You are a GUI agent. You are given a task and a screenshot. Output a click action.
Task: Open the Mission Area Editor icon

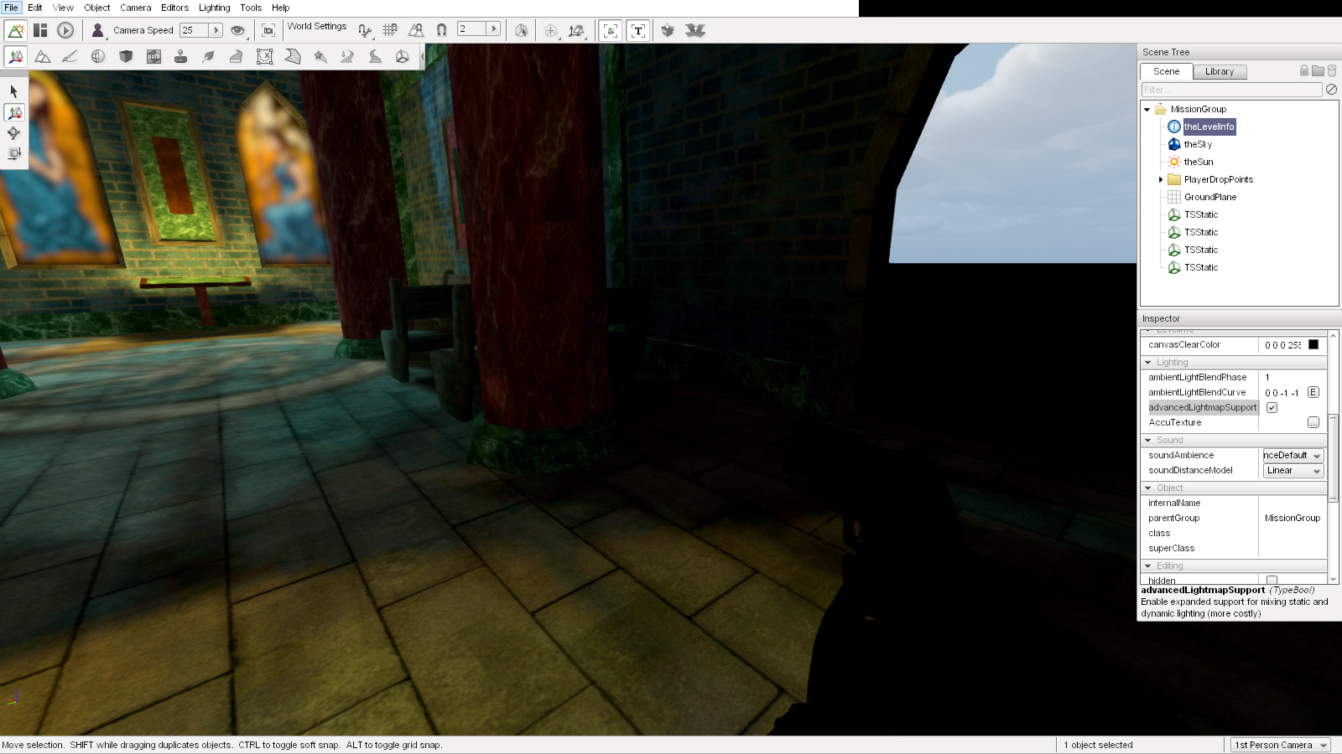pyautogui.click(x=264, y=57)
